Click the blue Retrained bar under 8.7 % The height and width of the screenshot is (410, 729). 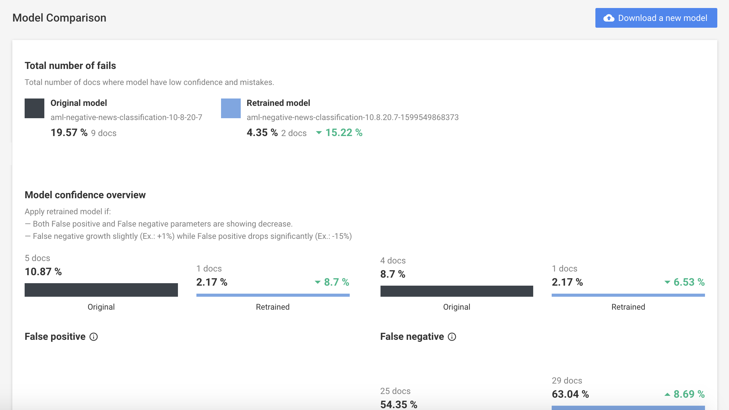[273, 295]
